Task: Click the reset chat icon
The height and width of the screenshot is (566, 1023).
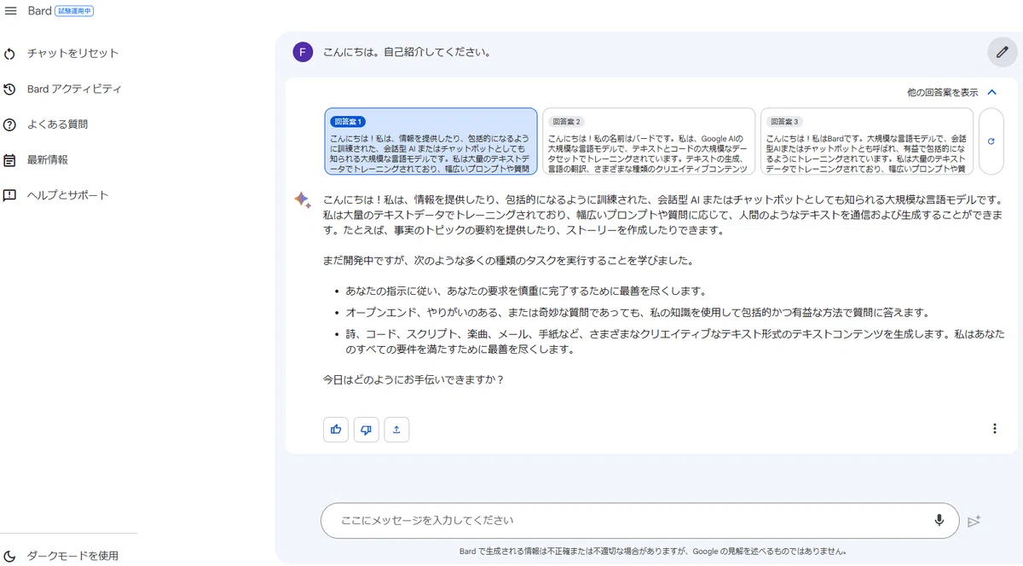Action: pyautogui.click(x=10, y=54)
